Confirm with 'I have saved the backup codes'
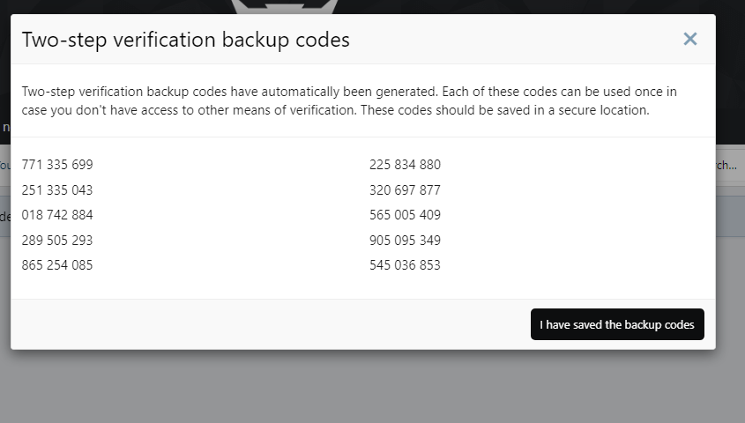 pos(617,324)
